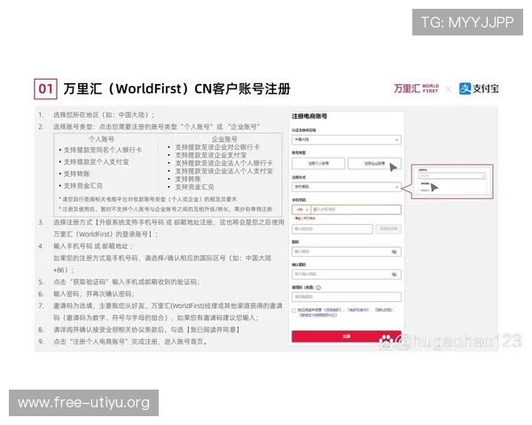Image resolution: width=532 pixels, height=425 pixels.
Task: Open the registration method dropdown showing 手机号码
Action: pos(347,187)
